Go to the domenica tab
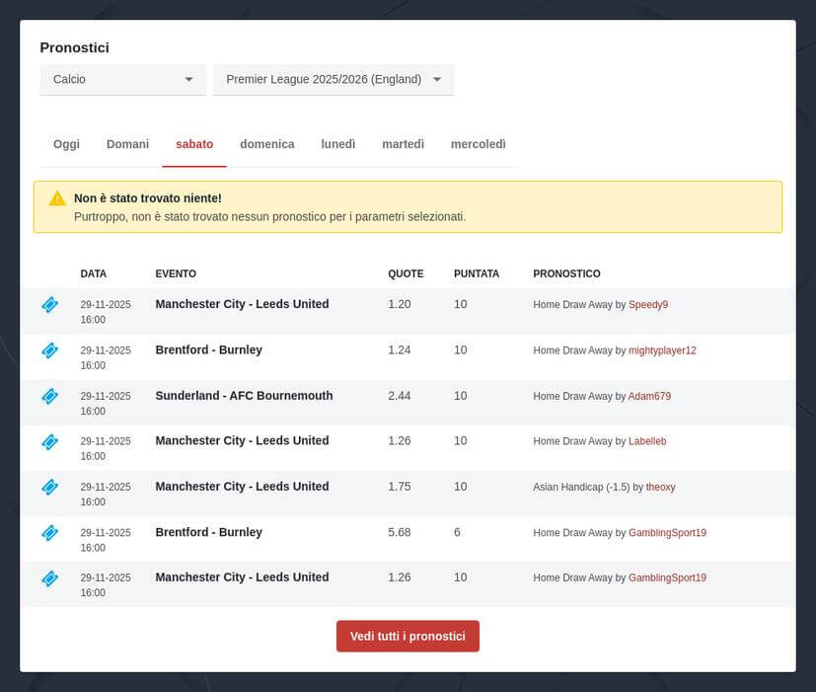Viewport: 816px width, 692px height. pos(266,144)
